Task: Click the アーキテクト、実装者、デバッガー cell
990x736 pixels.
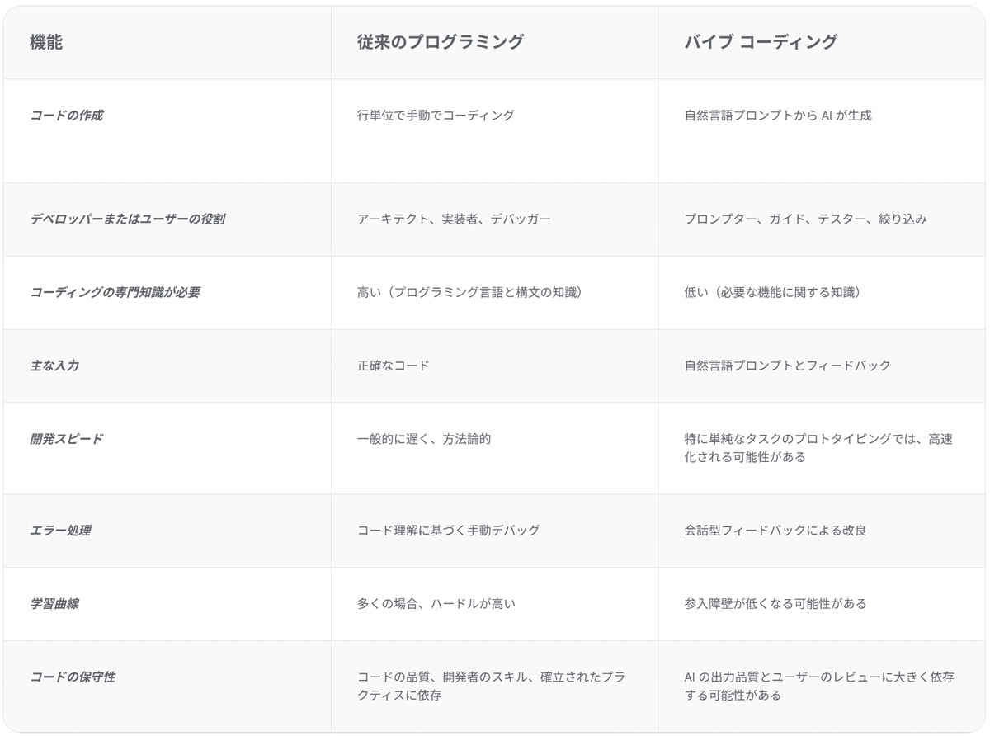Action: (x=454, y=219)
